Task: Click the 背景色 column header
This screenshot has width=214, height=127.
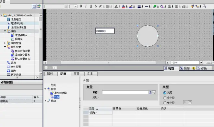Action: pos(124,109)
